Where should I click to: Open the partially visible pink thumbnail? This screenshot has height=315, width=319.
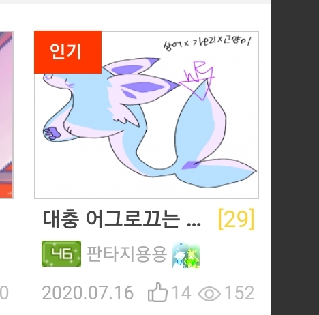point(7,115)
